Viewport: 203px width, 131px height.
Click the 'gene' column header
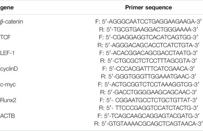tap(7, 8)
